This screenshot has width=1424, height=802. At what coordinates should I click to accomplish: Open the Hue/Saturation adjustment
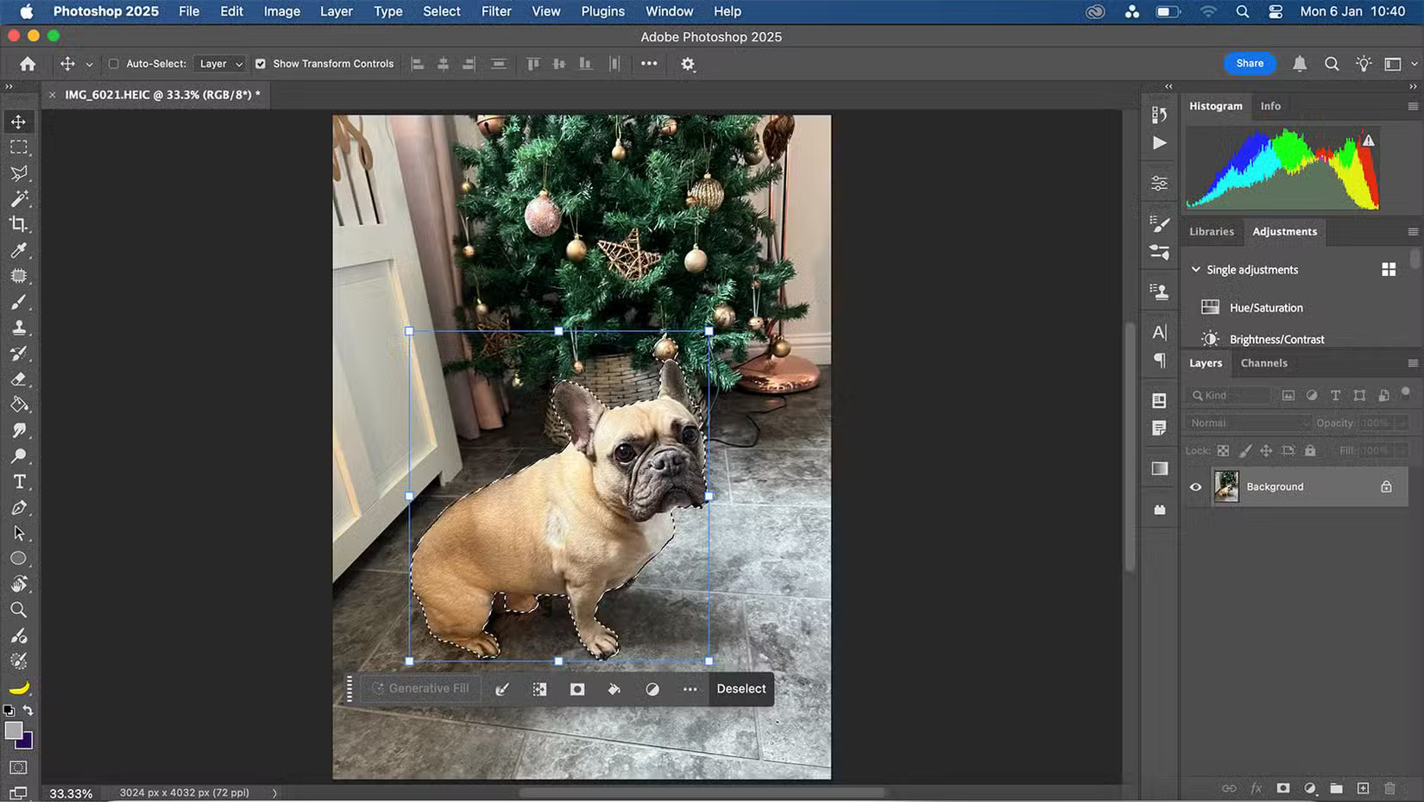(1265, 307)
